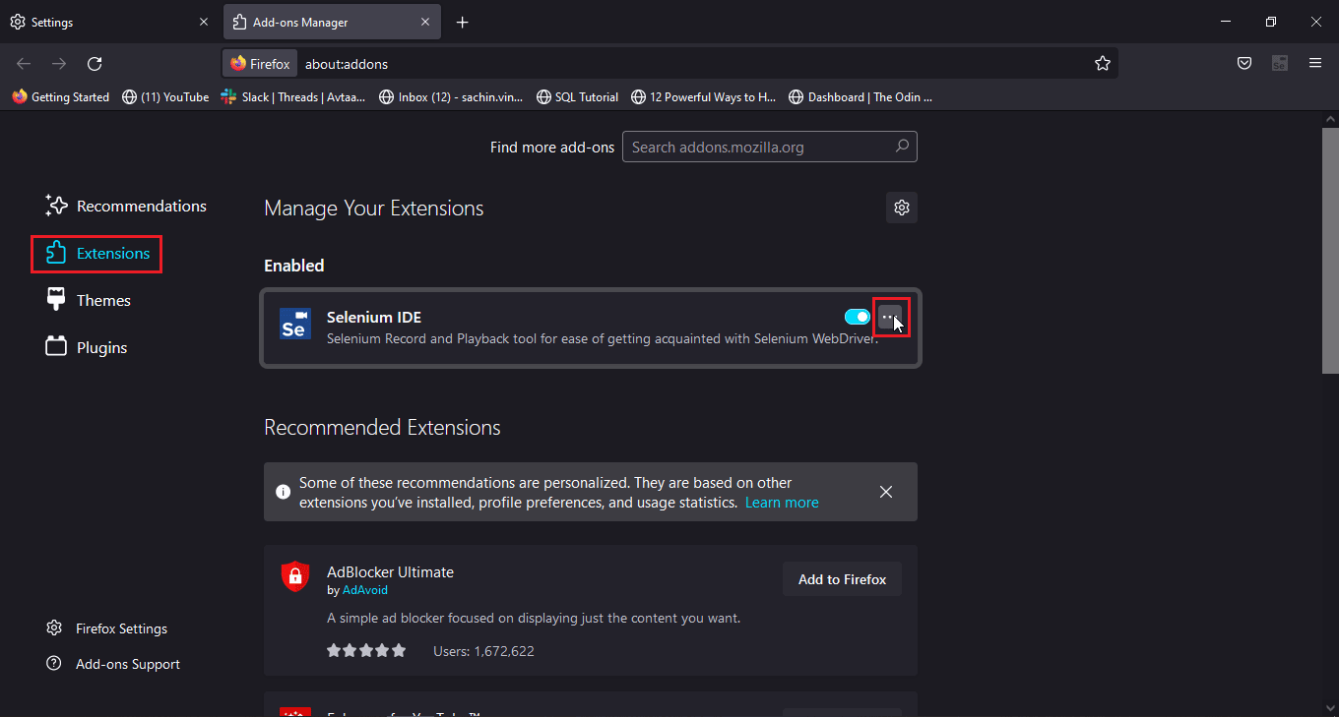Screen dimensions: 1339x717
Task: Open the Save to Pocket icon
Action: click(x=1244, y=64)
